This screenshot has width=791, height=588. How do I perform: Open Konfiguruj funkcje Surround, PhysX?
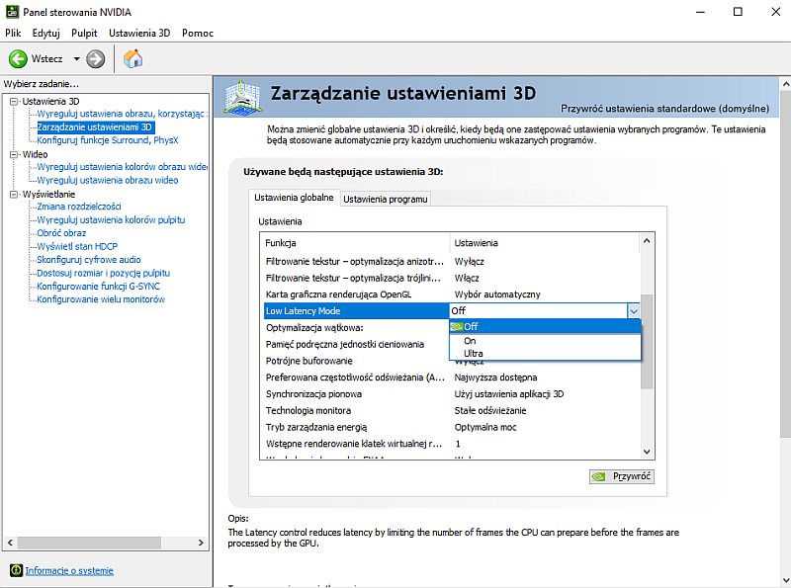(108, 140)
